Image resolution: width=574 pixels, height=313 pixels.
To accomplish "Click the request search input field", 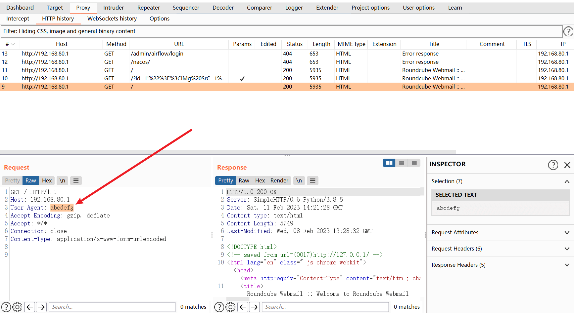I will pyautogui.click(x=112, y=307).
